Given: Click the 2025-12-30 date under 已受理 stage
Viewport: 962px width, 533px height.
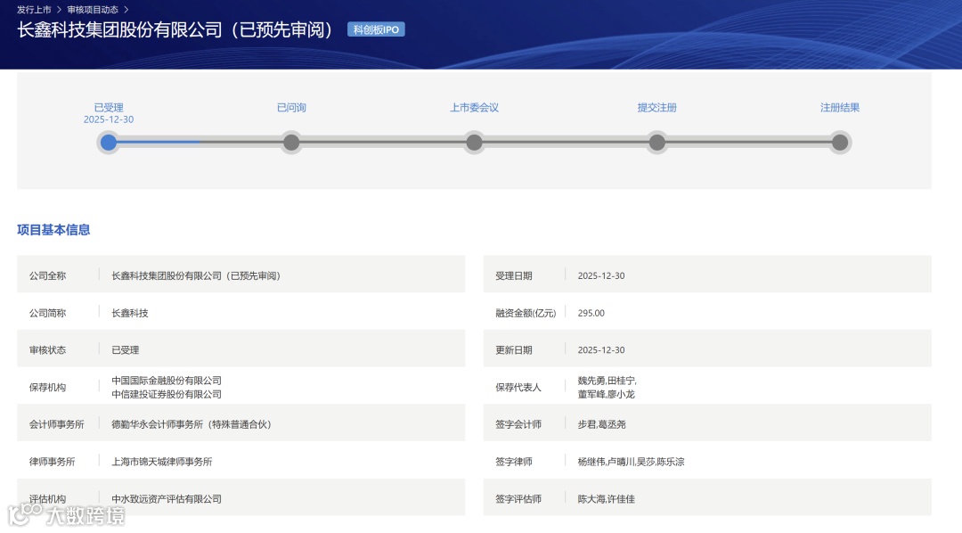Looking at the screenshot, I should pos(109,119).
